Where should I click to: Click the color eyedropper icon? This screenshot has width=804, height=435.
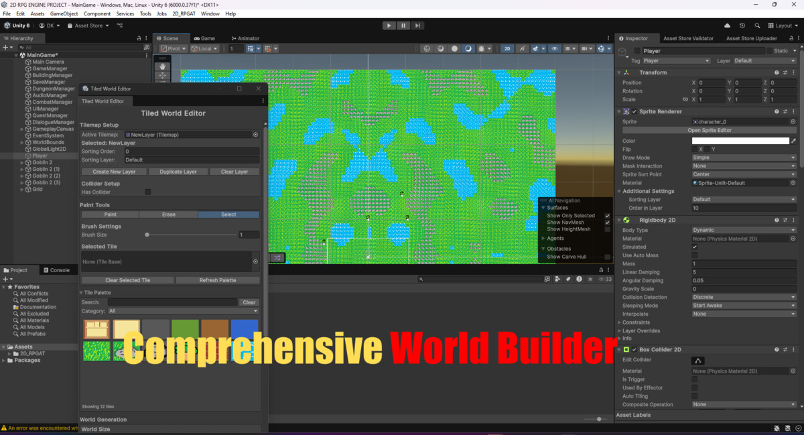794,141
